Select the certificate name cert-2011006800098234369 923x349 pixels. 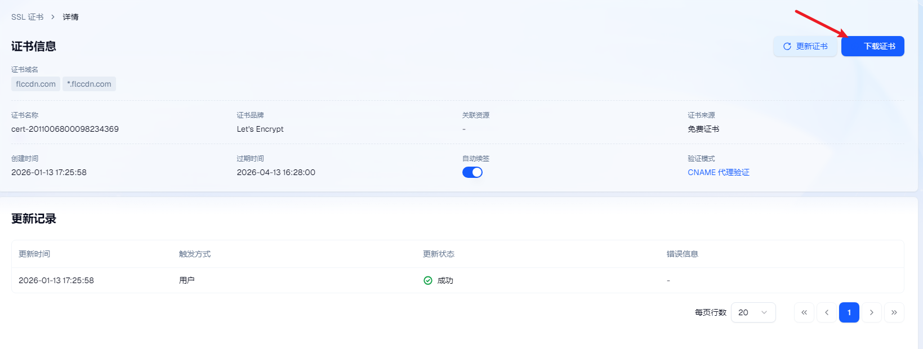coord(65,129)
